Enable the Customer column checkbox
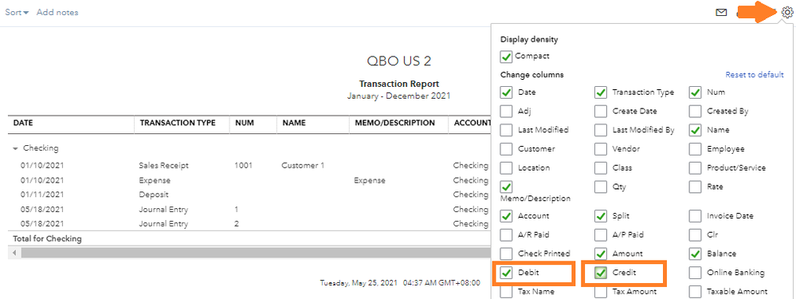 [506, 149]
